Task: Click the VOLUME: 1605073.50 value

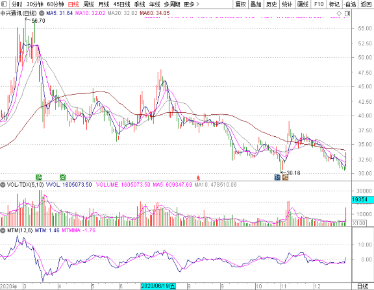Action: click(x=123, y=185)
